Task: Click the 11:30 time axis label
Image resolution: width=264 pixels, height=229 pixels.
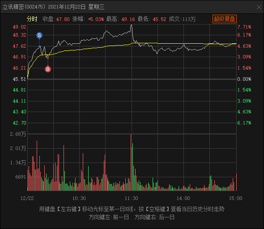Action: (x=131, y=198)
